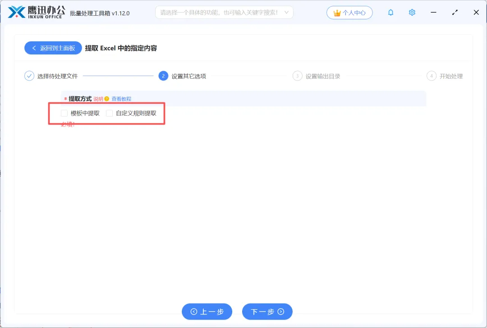This screenshot has height=328, width=487.
Task: Click the title 提取 Excel 中的指定内容
Action: point(121,48)
